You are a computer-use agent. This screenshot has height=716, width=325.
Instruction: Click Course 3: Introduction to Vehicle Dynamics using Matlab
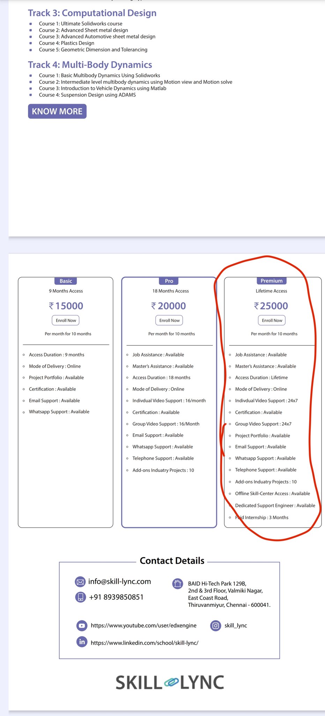[x=103, y=88]
